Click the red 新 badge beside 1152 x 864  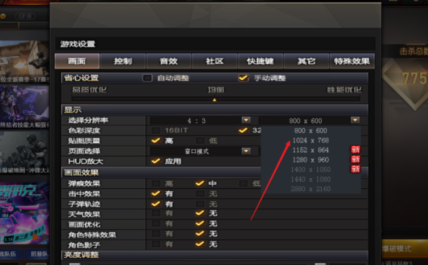tap(355, 150)
